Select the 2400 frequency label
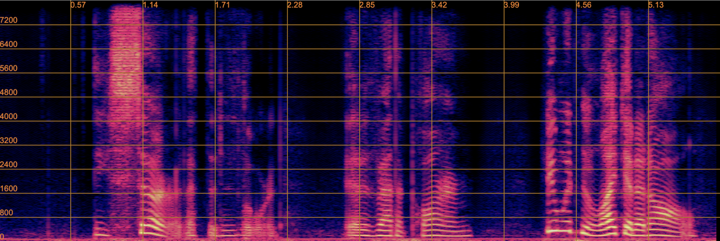 coord(9,165)
